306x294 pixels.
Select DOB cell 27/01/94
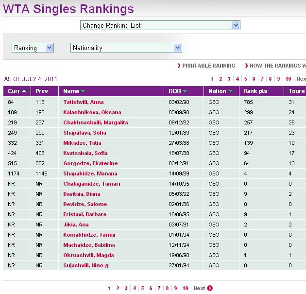tap(179, 265)
